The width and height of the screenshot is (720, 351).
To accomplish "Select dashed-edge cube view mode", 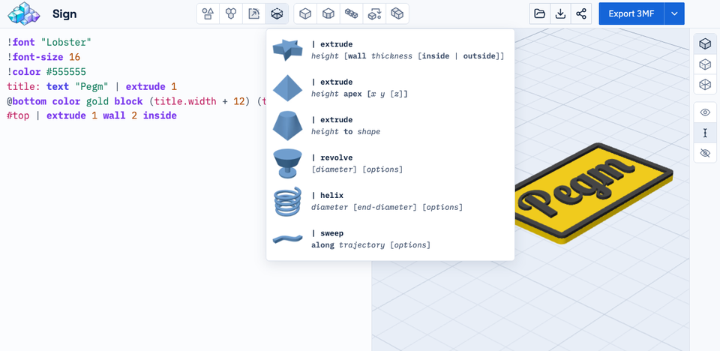I will 705,64.
